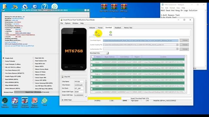
Task: Switch to the Welcome tab
Action: (x=92, y=28)
